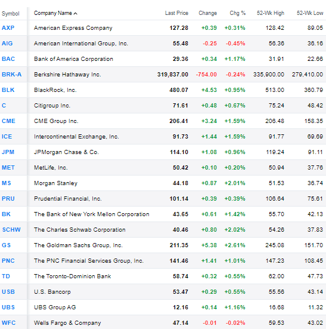Click BlackRock last price 480.07
The height and width of the screenshot is (329, 326).
click(179, 90)
